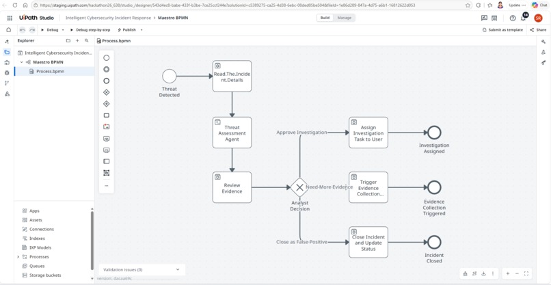Select the Process.bpmn editor tab
This screenshot has height=285, width=551.
coord(113,41)
